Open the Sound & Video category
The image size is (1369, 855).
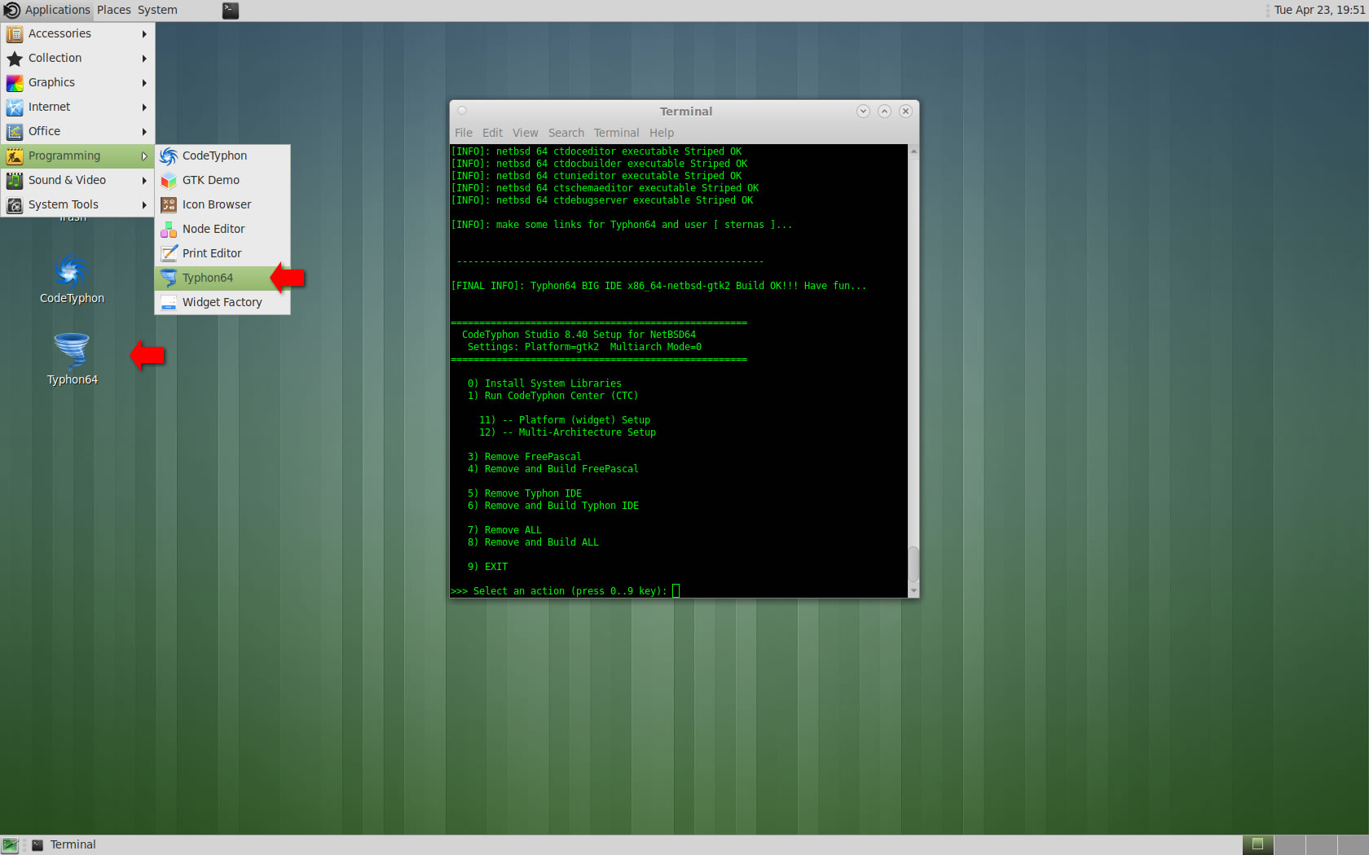(77, 180)
